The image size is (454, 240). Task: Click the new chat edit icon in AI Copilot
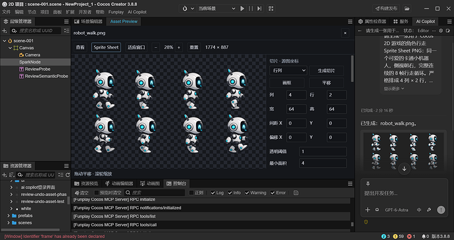tap(448, 31)
